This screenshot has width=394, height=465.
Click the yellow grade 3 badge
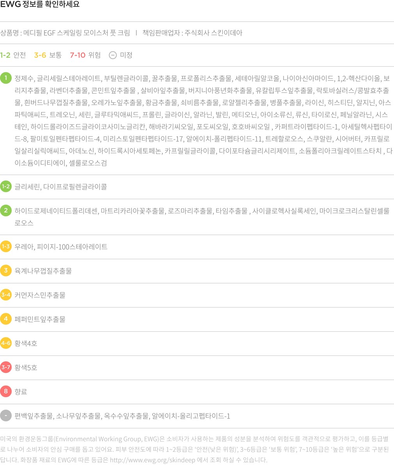click(6, 271)
